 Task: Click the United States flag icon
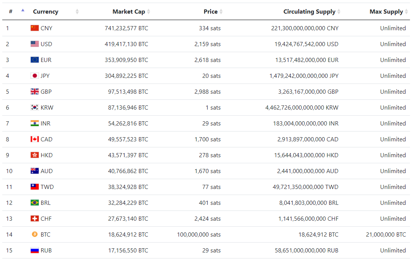35,44
